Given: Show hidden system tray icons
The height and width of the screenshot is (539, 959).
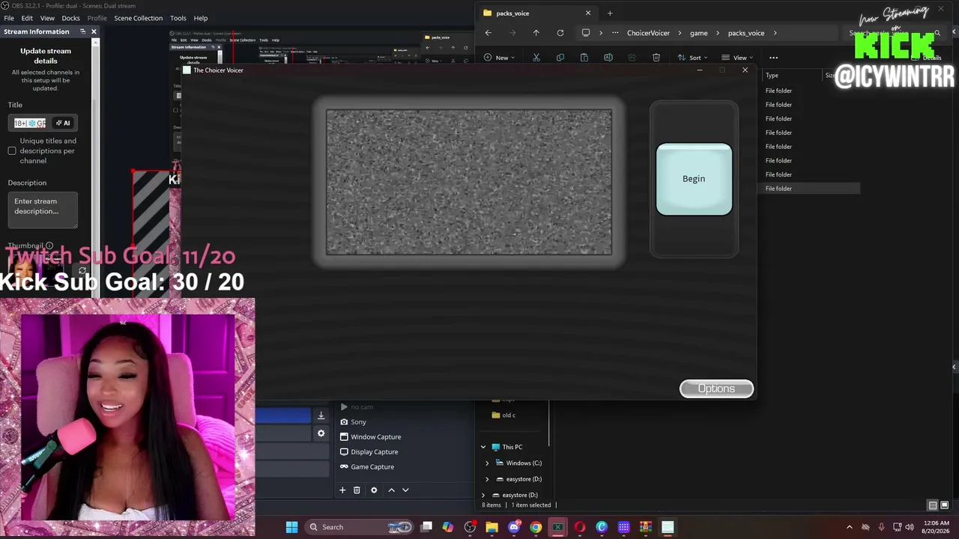Looking at the screenshot, I should [849, 527].
